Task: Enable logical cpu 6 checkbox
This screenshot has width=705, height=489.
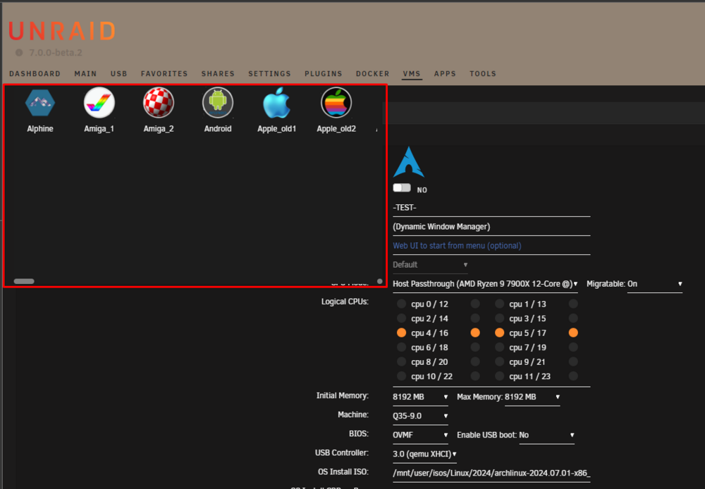Action: coord(402,347)
